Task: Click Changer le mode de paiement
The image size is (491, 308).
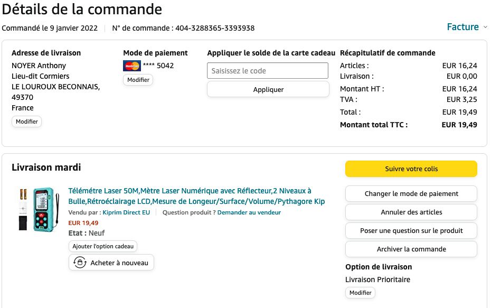Action: point(411,194)
